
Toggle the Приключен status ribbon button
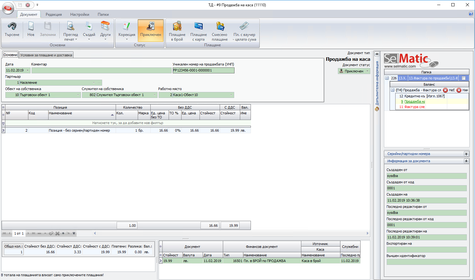(151, 31)
